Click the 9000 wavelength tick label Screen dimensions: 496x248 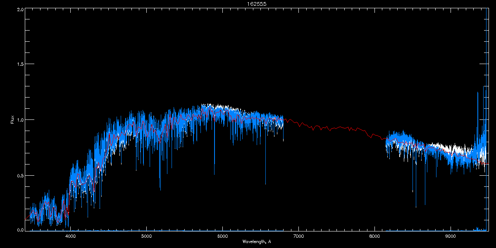pyautogui.click(x=451, y=236)
